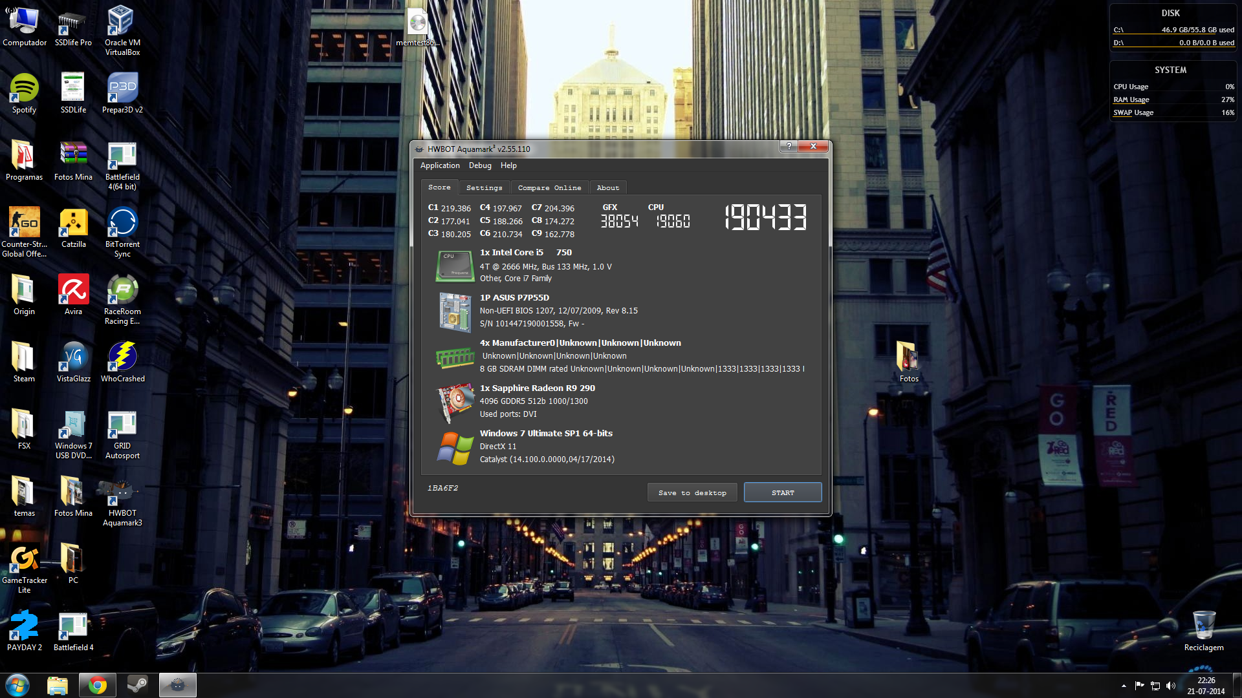The width and height of the screenshot is (1242, 698).
Task: Click the Sapphire Radeon graphics card icon
Action: (x=455, y=402)
